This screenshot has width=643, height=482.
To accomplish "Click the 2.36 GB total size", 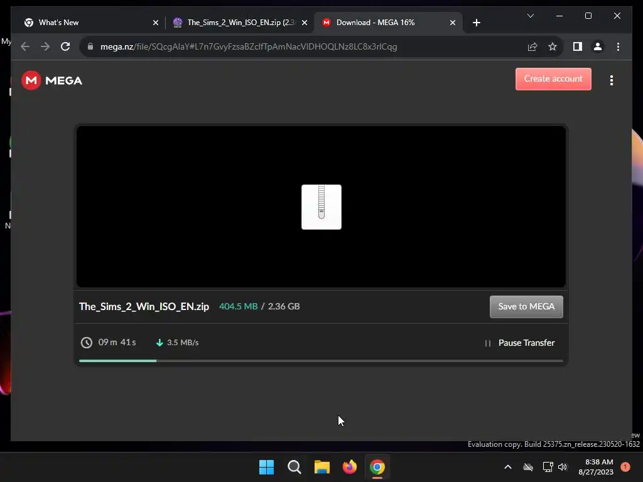I will (x=284, y=306).
